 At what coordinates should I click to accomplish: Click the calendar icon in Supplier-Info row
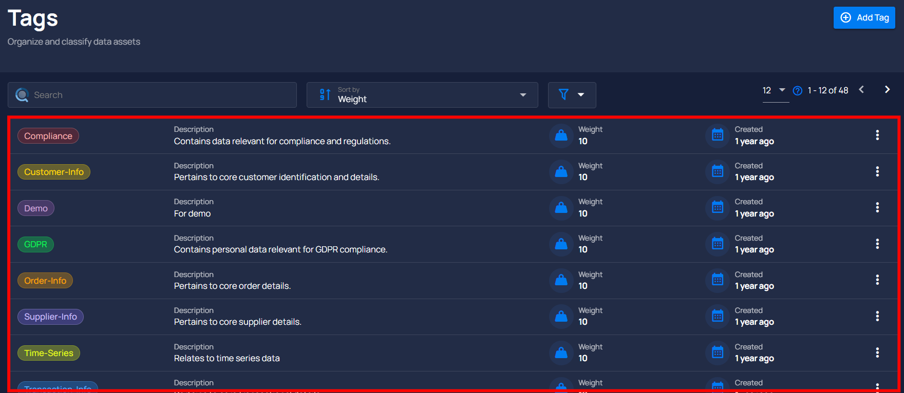click(718, 316)
